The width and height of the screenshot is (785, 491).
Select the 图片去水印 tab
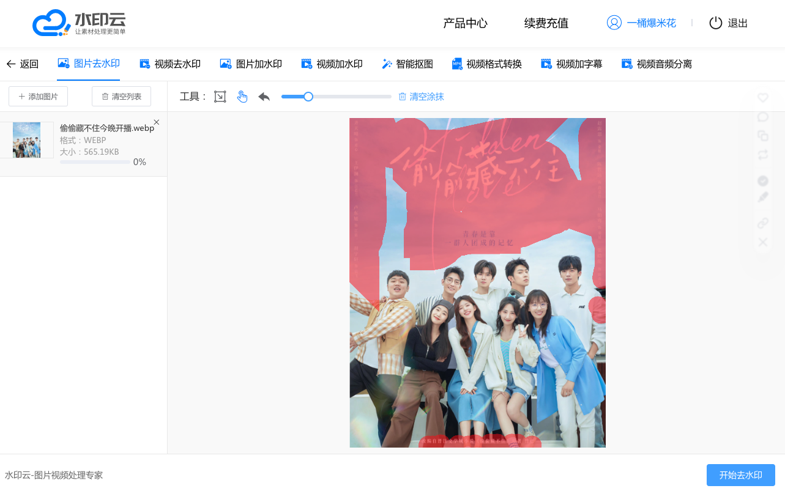click(89, 64)
